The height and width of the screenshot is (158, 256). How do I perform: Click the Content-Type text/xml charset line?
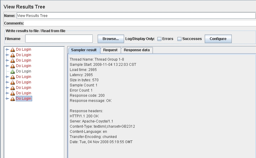102,126
